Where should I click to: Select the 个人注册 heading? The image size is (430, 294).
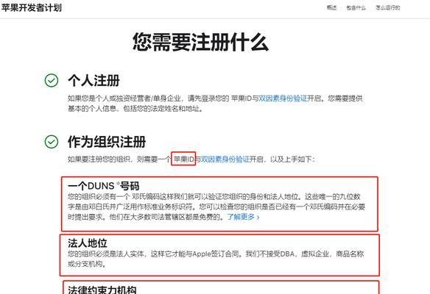pos(94,81)
